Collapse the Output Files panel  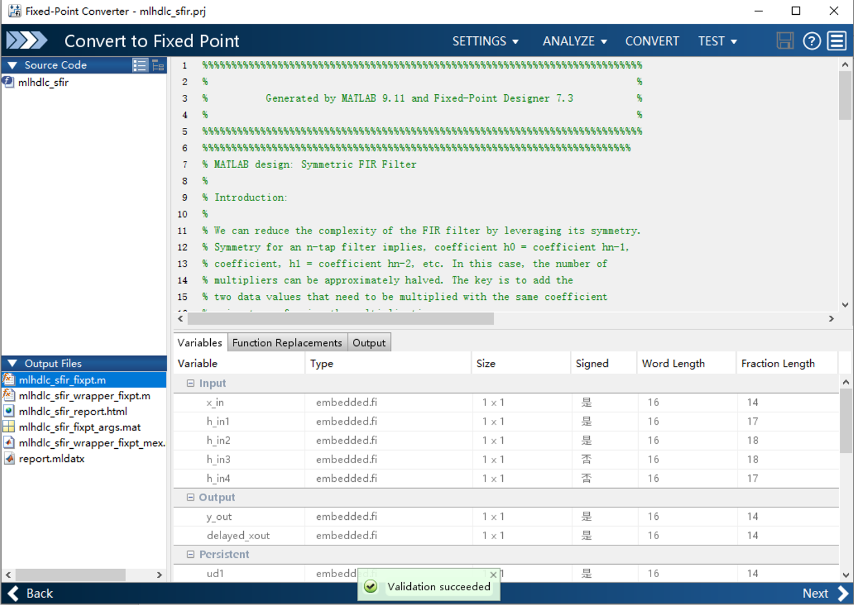point(13,364)
